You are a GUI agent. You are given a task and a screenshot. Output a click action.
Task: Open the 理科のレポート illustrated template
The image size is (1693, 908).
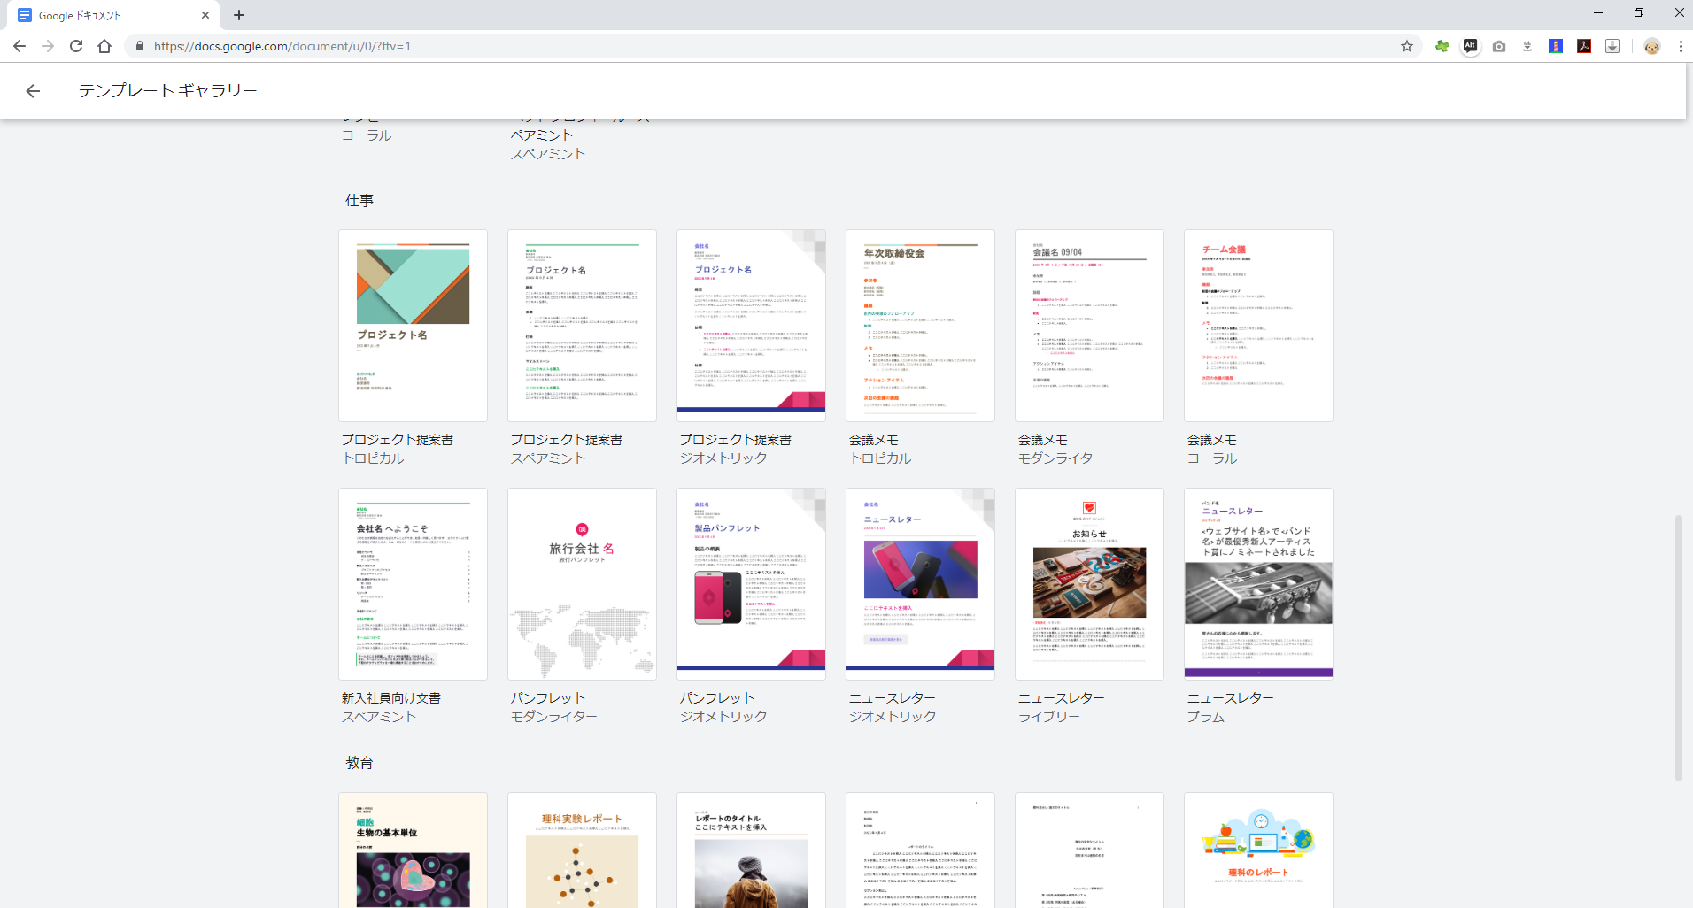tap(1258, 850)
